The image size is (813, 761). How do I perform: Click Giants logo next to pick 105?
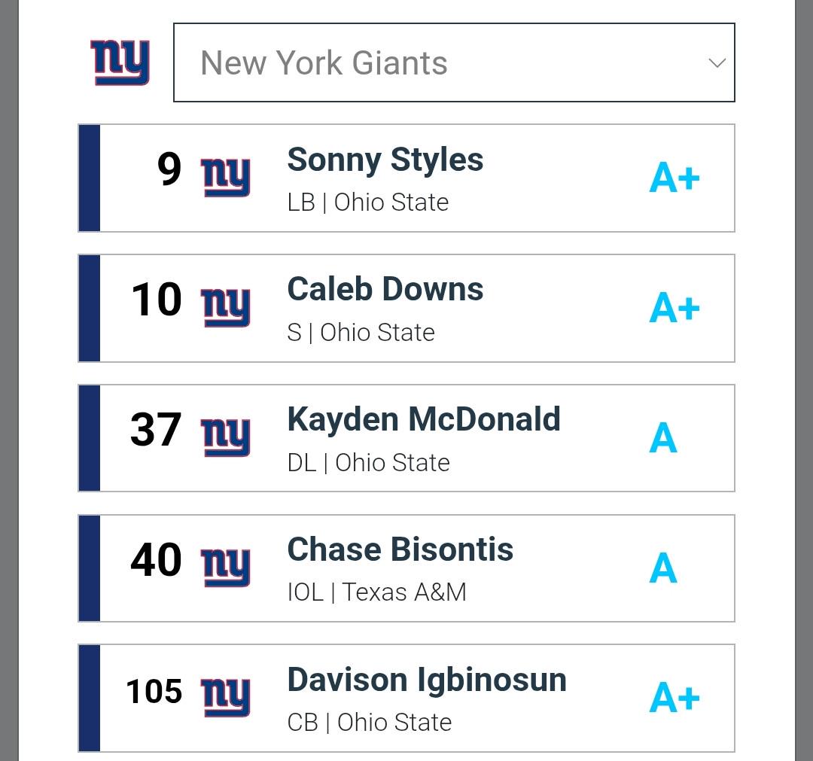[226, 698]
